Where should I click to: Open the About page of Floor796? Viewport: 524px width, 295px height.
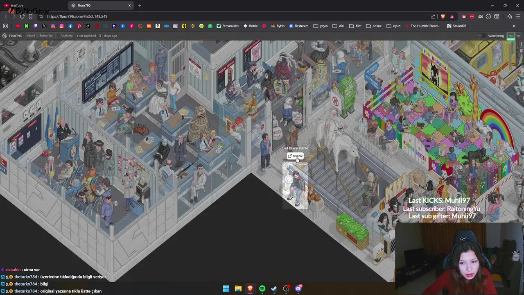click(31, 36)
